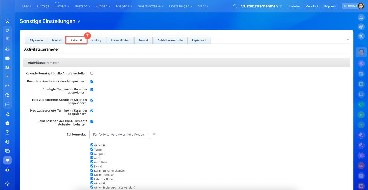Click the help question mark next to Zählermodus
368x190 pixels.
(154, 134)
